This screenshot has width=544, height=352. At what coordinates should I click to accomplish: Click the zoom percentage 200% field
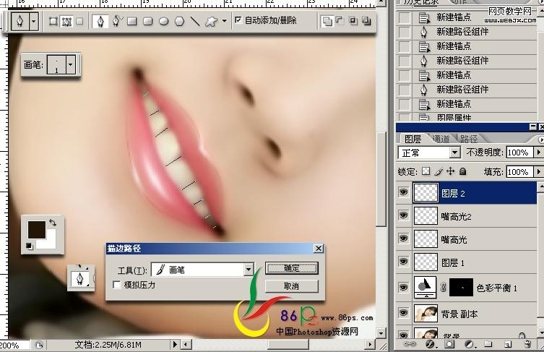[14, 345]
